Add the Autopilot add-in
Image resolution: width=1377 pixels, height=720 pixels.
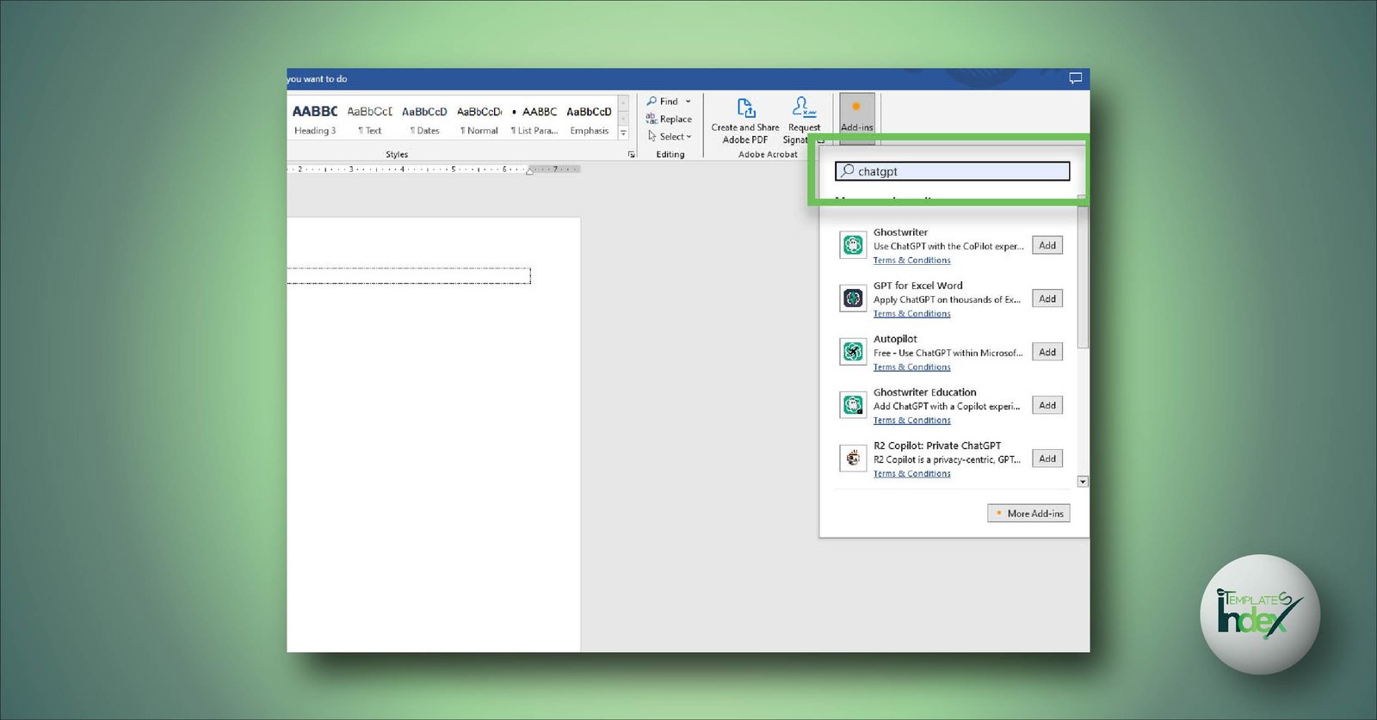(1047, 352)
